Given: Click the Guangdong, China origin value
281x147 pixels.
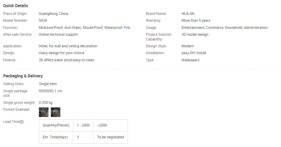Looking at the screenshot, I should pyautogui.click(x=54, y=14).
